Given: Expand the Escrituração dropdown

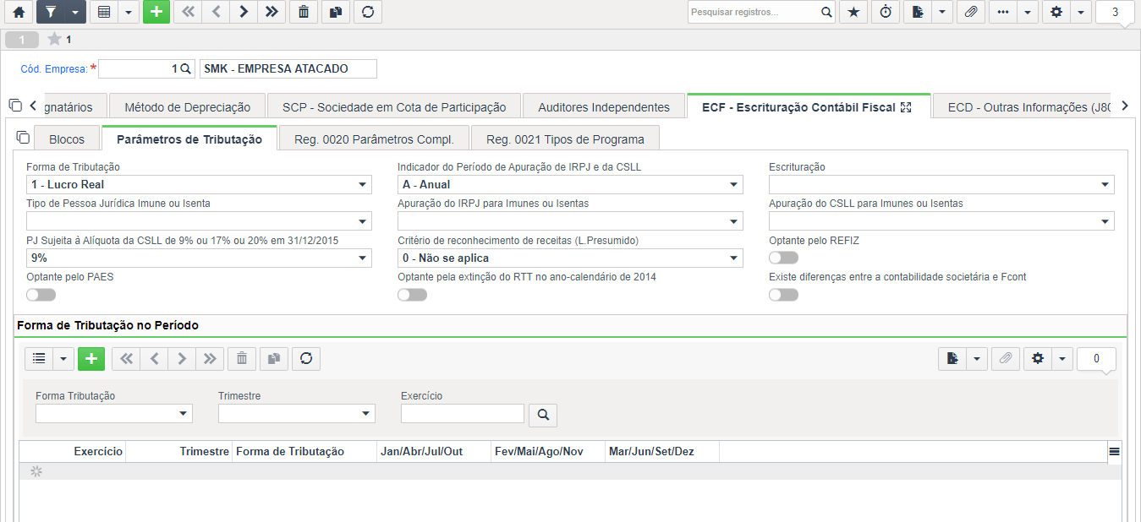Looking at the screenshot, I should (941, 185).
